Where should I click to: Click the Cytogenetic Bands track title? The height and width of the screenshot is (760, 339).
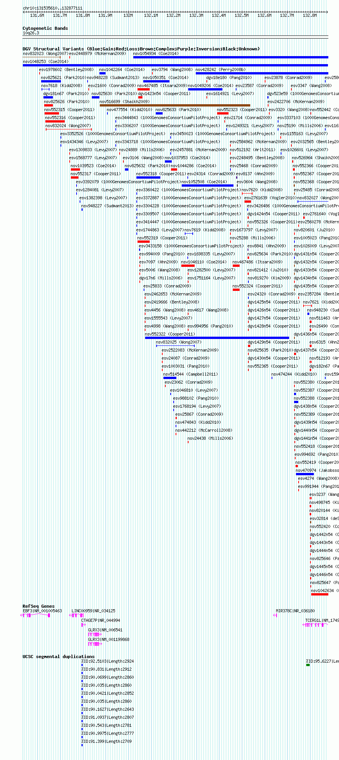(x=45, y=28)
